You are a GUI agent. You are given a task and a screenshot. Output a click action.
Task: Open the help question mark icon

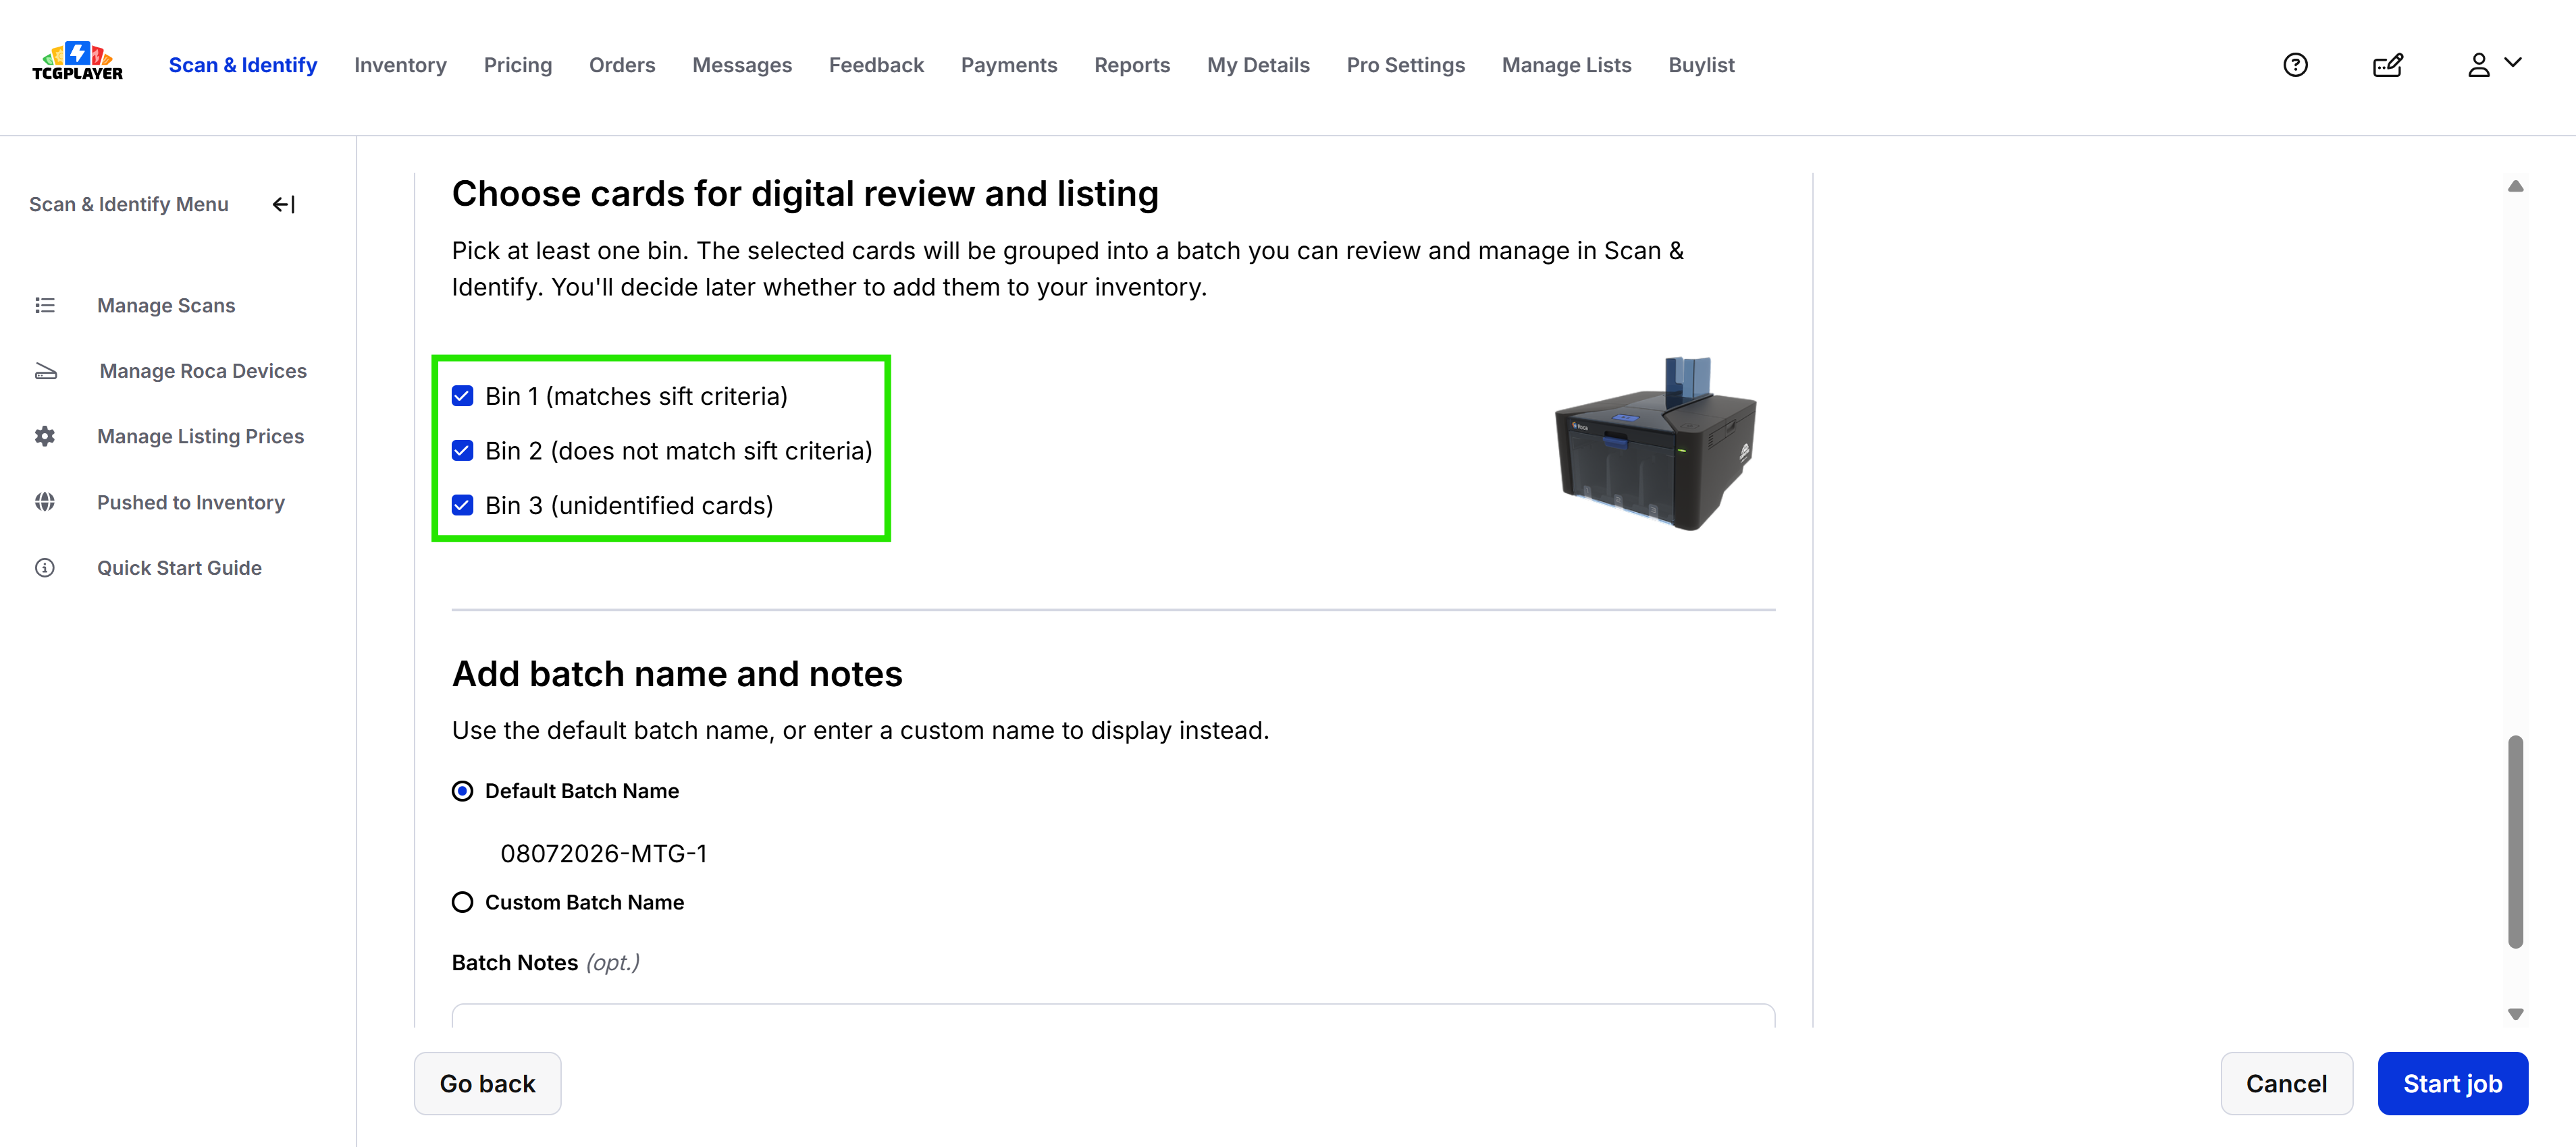coord(2295,65)
